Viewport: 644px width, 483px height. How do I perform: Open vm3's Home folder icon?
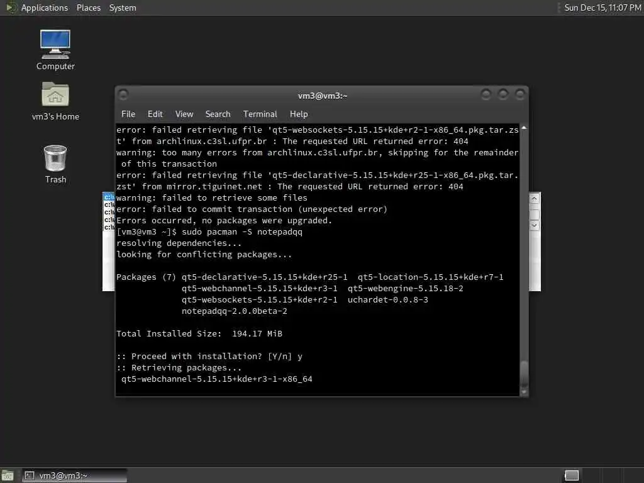point(55,101)
